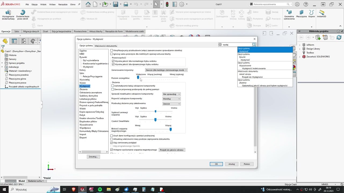Uncheck Wysoka jakość dla normalnego trybu widoku

click(113, 61)
